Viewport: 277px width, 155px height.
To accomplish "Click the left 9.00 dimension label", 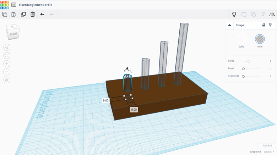I will (x=105, y=100).
